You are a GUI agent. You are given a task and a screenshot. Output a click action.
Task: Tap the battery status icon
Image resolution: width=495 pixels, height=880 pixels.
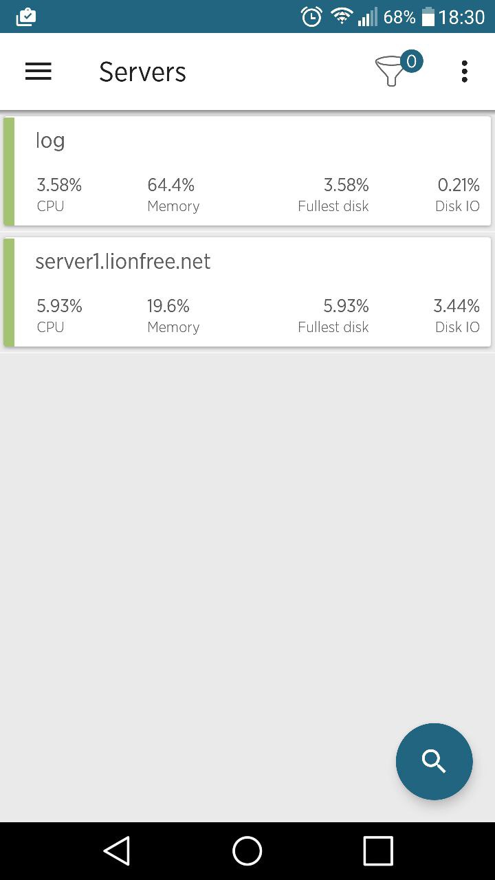(x=428, y=17)
